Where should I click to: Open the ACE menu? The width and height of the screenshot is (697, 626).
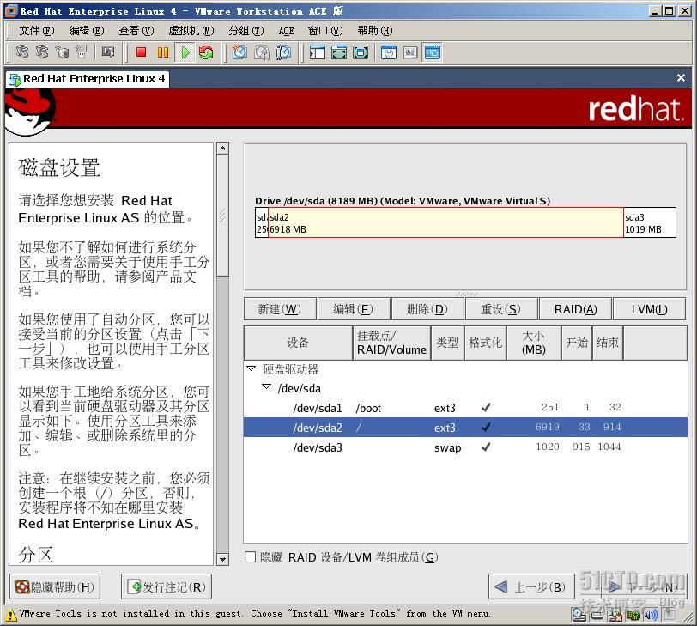point(287,31)
